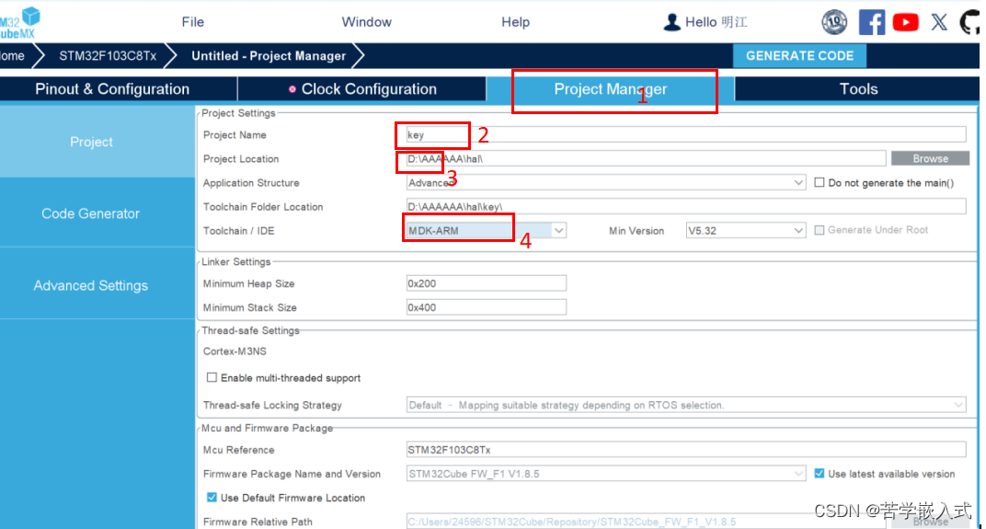The image size is (986, 529).
Task: Click the Thread-safe Settings group label
Action: tap(250, 330)
